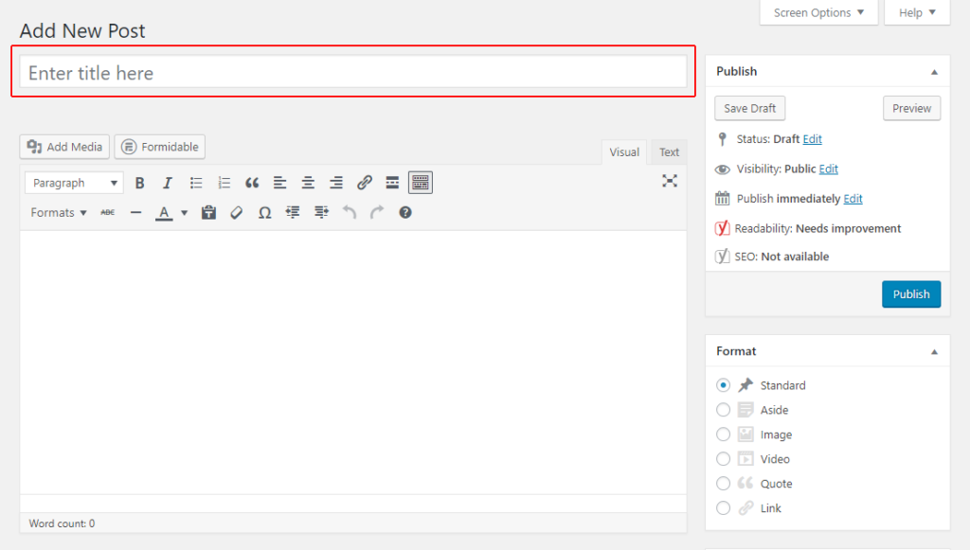Screen dimensions: 970x550
Task: Select the Aside post format
Action: point(723,409)
